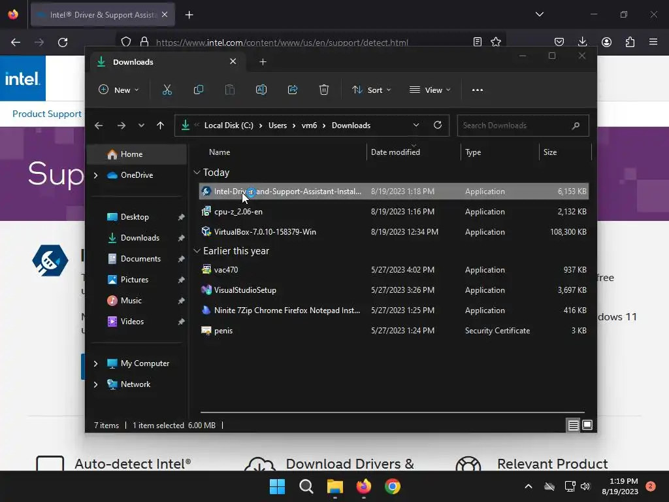Click the Copy icon in Explorer toolbar

(x=199, y=90)
